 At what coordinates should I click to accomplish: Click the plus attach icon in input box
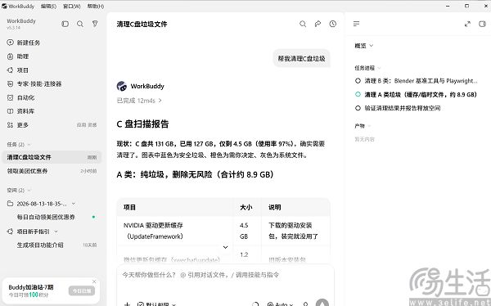coord(127,304)
